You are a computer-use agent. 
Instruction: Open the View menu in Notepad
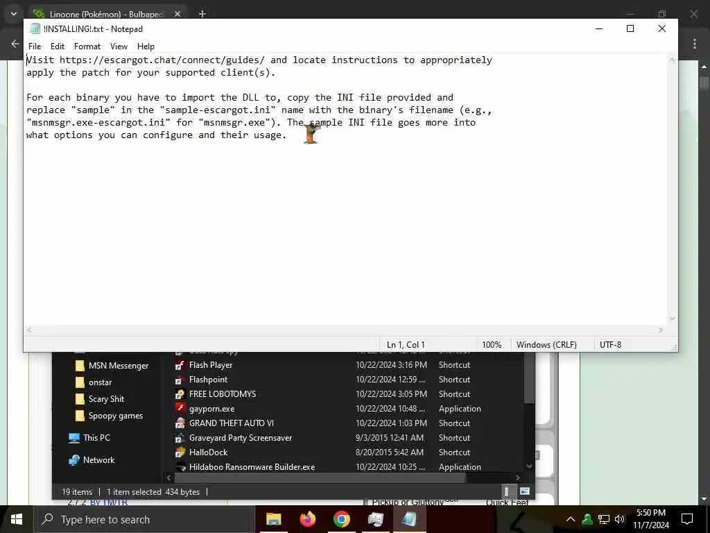pos(119,46)
